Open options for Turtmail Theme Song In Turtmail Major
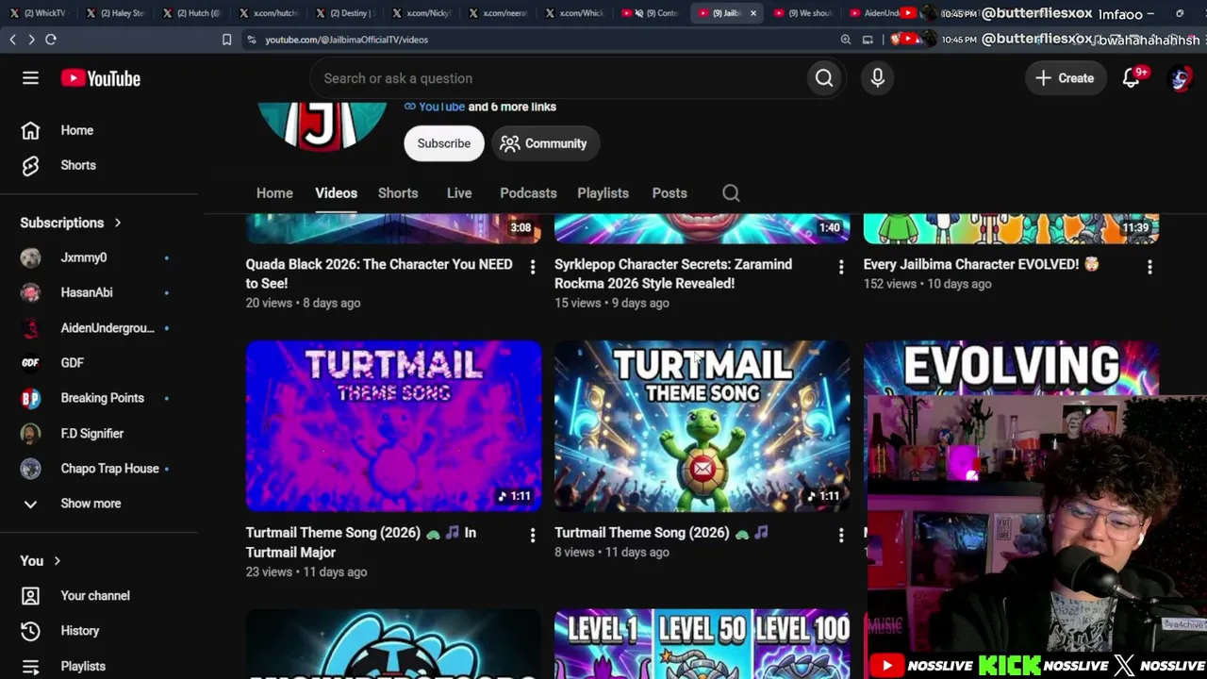This screenshot has height=679, width=1207. (x=533, y=536)
